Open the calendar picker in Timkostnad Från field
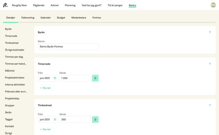The image size is (219, 135). click(55, 120)
